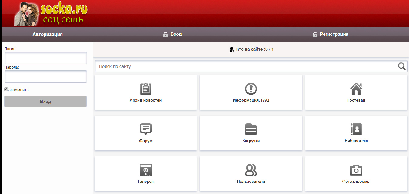
Task: Click the magnifying glass search icon
Action: pos(402,66)
